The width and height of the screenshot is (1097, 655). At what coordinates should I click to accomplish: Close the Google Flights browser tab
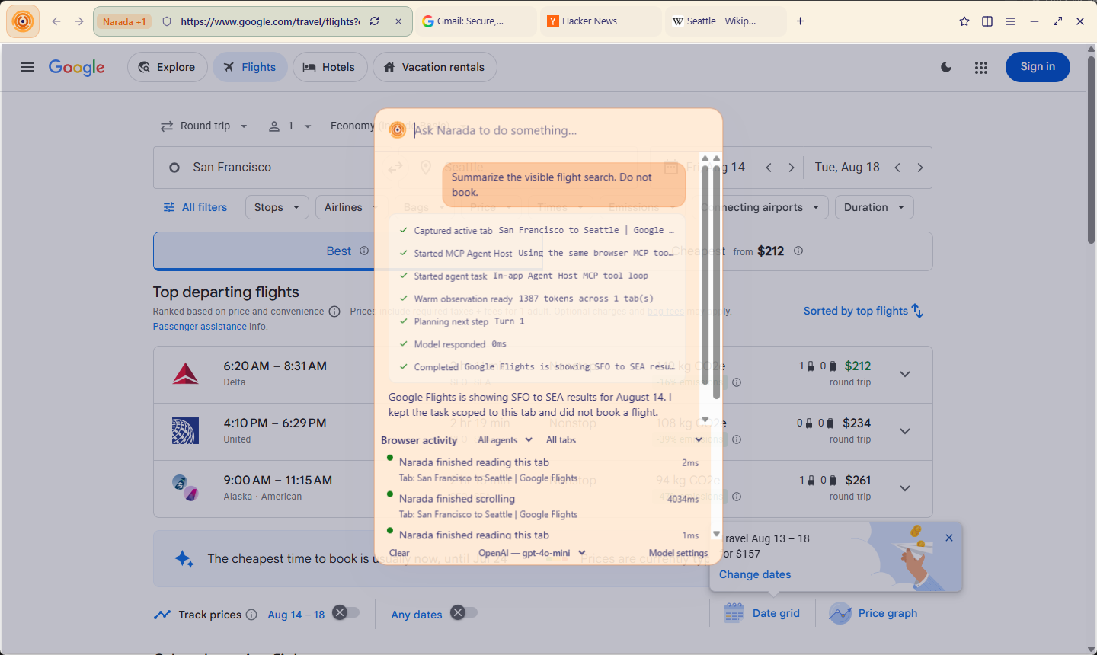[398, 21]
